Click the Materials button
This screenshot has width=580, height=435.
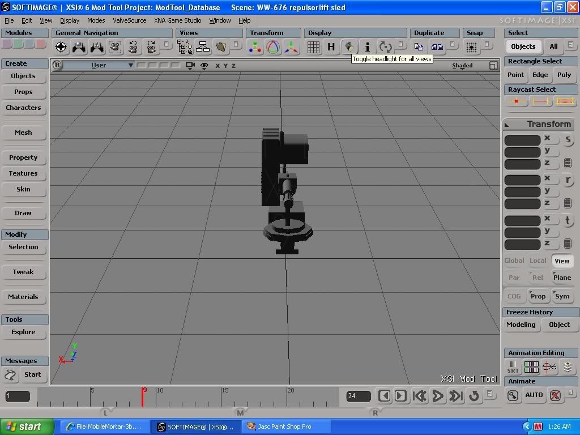coord(23,297)
